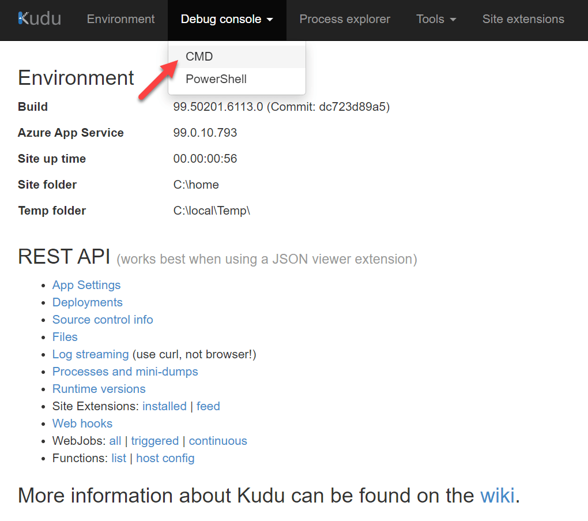The height and width of the screenshot is (521, 588).
Task: View Runtime versions link
Action: pyautogui.click(x=99, y=389)
